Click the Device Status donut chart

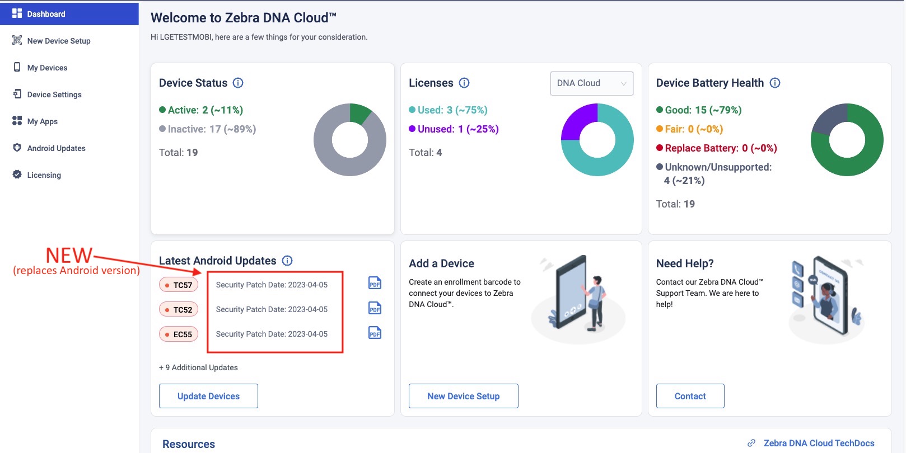350,140
